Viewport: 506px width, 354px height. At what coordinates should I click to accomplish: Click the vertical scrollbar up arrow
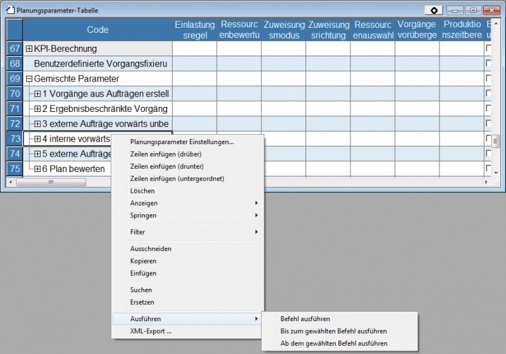[x=495, y=23]
